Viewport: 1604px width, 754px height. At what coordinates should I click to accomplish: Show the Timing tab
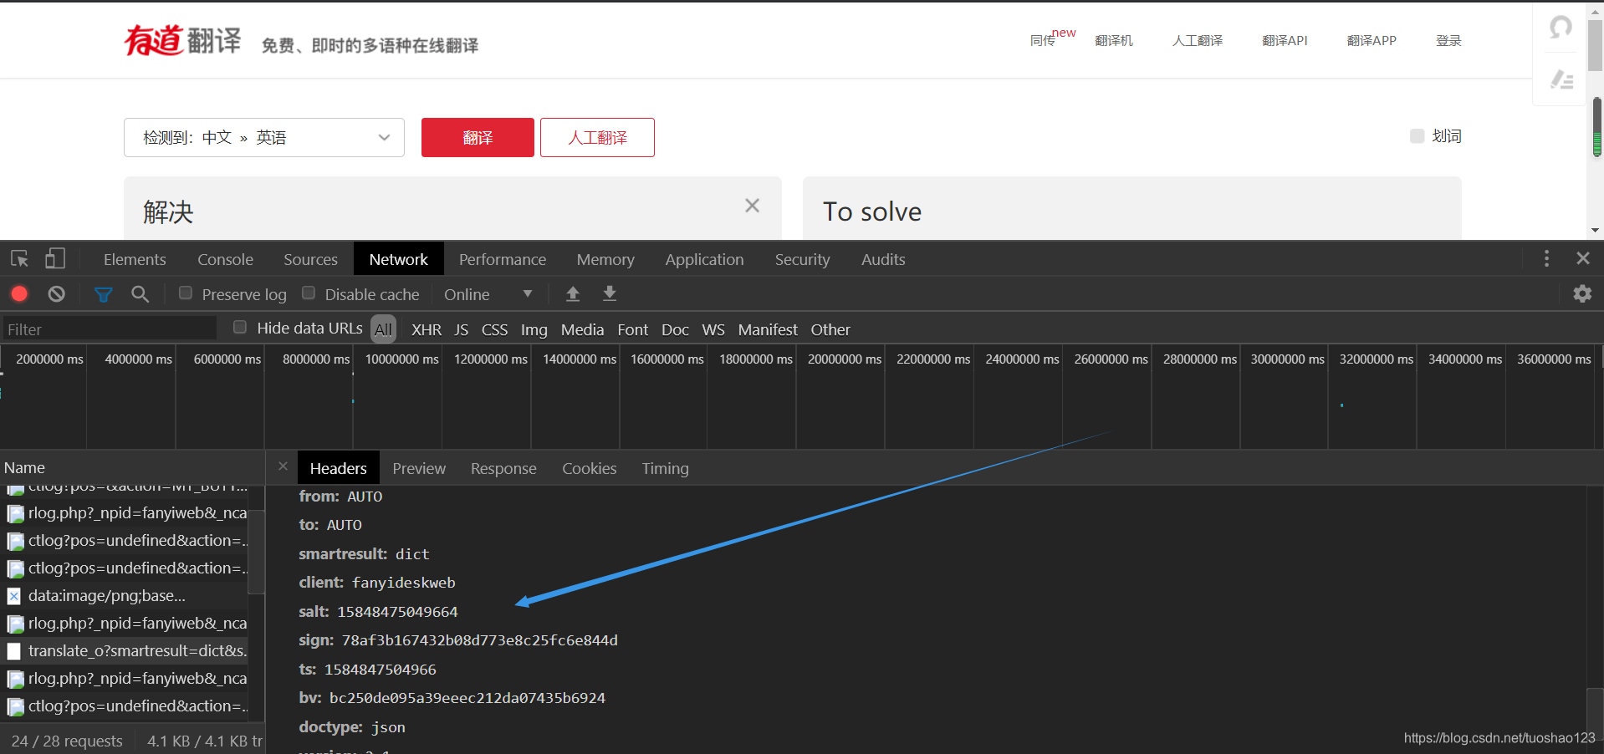click(x=665, y=468)
